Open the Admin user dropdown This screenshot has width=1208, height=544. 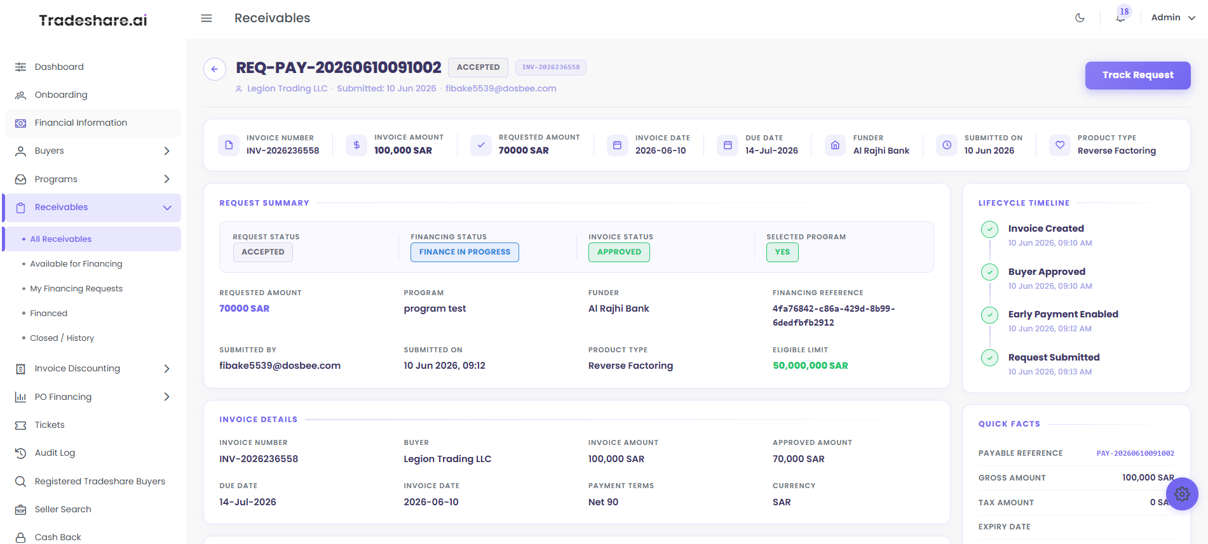[1173, 18]
